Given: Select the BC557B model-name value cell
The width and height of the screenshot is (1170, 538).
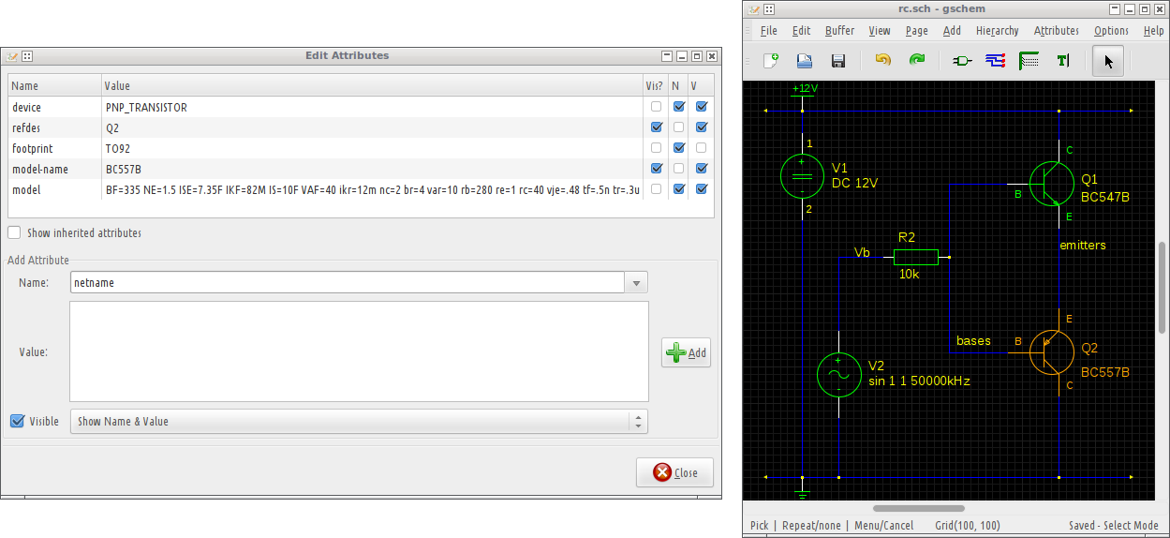Looking at the screenshot, I should (372, 169).
